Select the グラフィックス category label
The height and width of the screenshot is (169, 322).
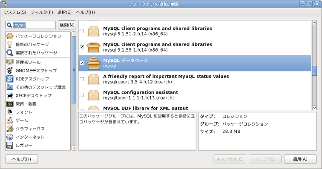pos(30,129)
